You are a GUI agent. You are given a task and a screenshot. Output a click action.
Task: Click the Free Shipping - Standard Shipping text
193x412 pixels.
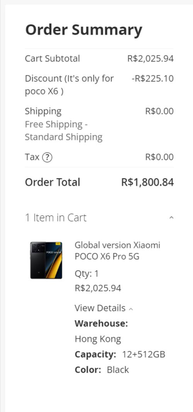pyautogui.click(x=64, y=131)
